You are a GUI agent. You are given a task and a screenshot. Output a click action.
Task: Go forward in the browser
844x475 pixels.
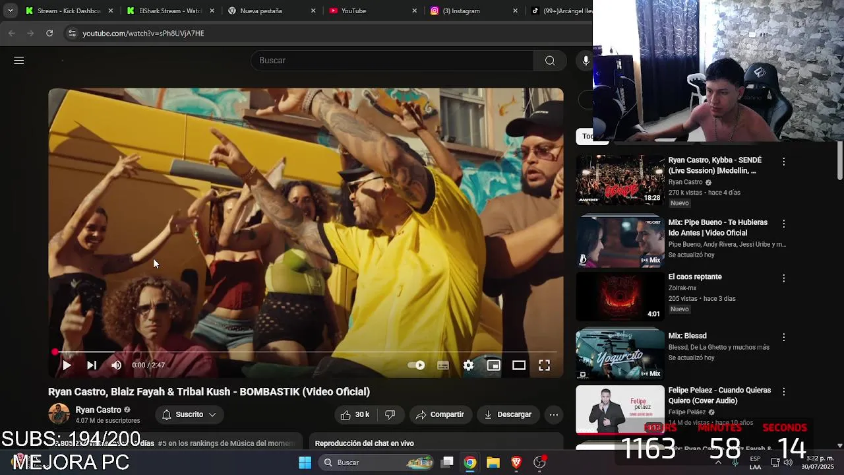pyautogui.click(x=30, y=33)
